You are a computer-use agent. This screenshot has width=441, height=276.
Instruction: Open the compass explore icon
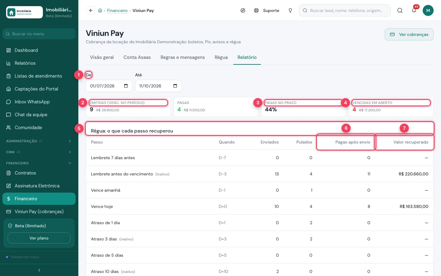tap(243, 10)
